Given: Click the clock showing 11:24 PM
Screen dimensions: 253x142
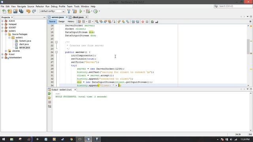Looking at the screenshot, I should pos(245,139).
